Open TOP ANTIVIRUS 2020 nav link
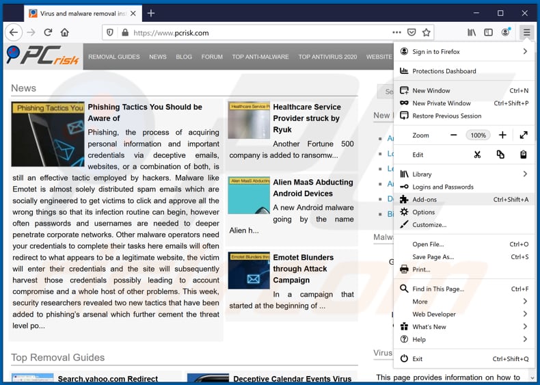This screenshot has width=540, height=385. coord(327,57)
